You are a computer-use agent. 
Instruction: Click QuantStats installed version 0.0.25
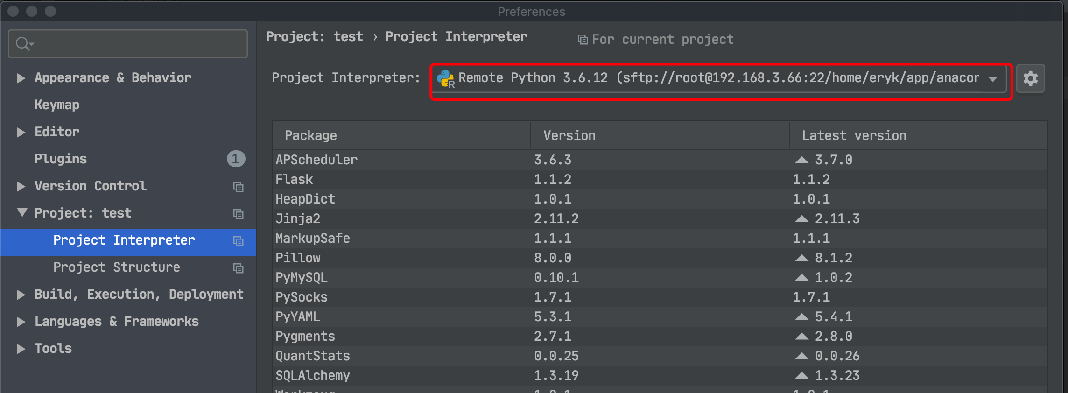(x=556, y=356)
